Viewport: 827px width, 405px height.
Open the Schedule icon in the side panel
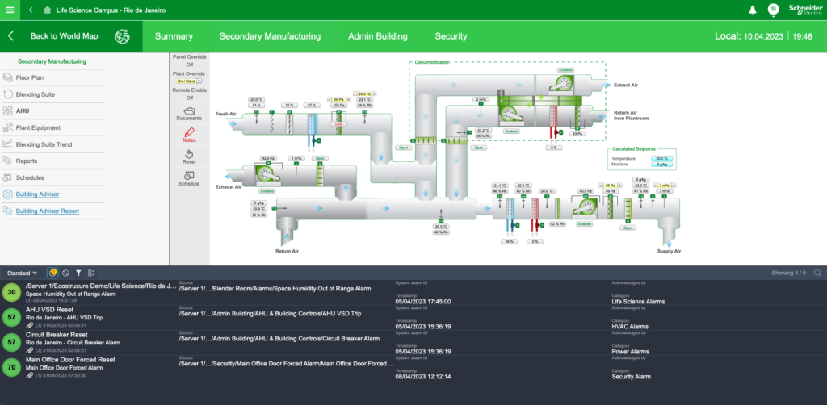tap(189, 176)
